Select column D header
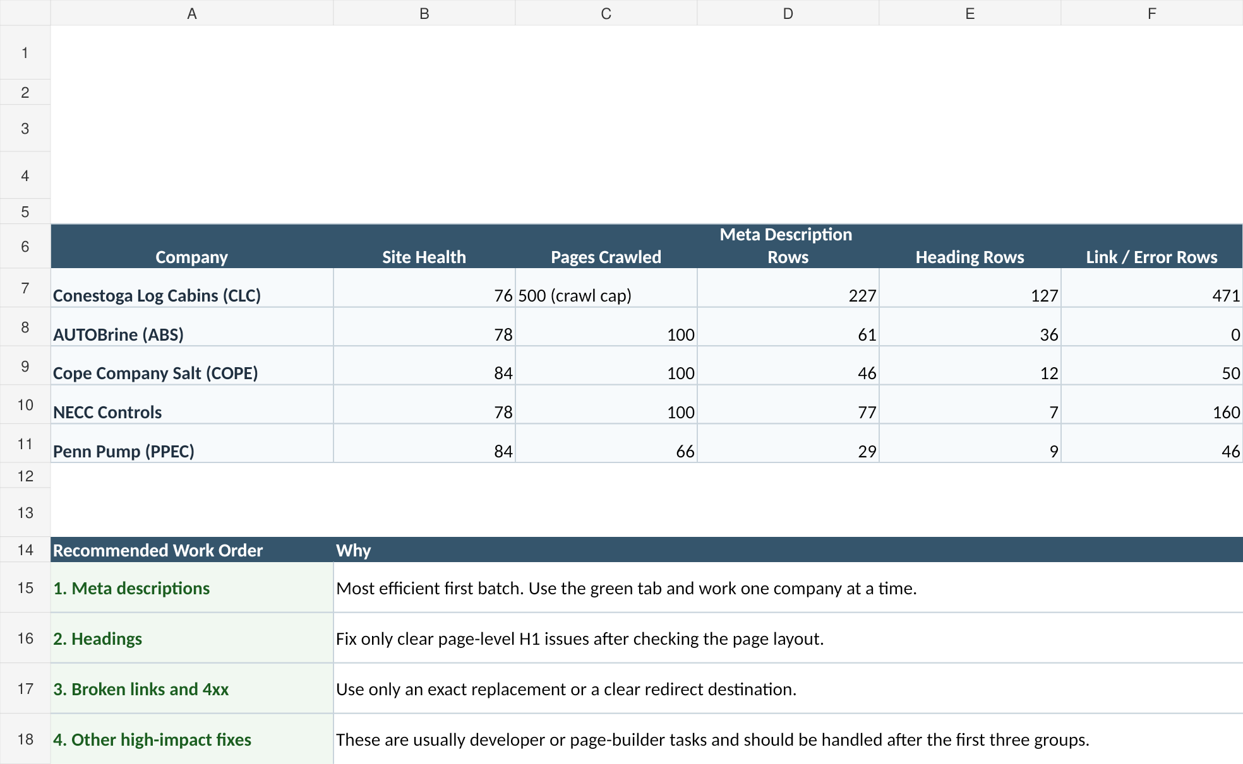The width and height of the screenshot is (1243, 764). coord(788,13)
